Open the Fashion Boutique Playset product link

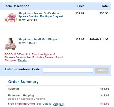41,15
